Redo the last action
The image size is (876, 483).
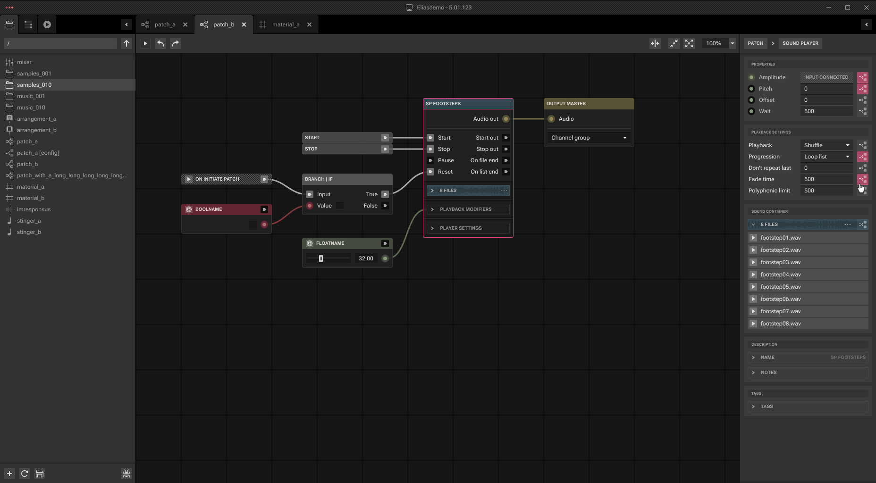[176, 43]
